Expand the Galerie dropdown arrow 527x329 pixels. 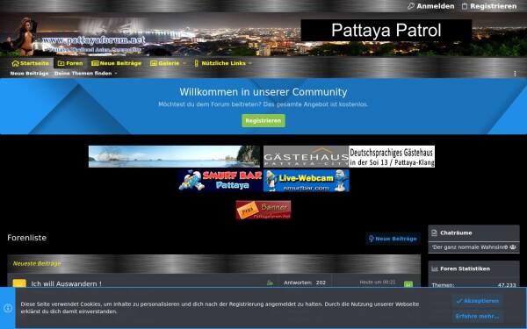coord(184,63)
